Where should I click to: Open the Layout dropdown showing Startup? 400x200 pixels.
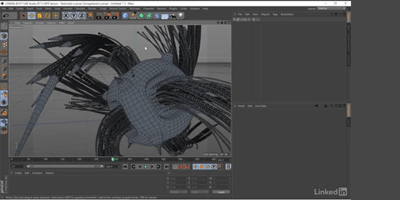coord(330,8)
